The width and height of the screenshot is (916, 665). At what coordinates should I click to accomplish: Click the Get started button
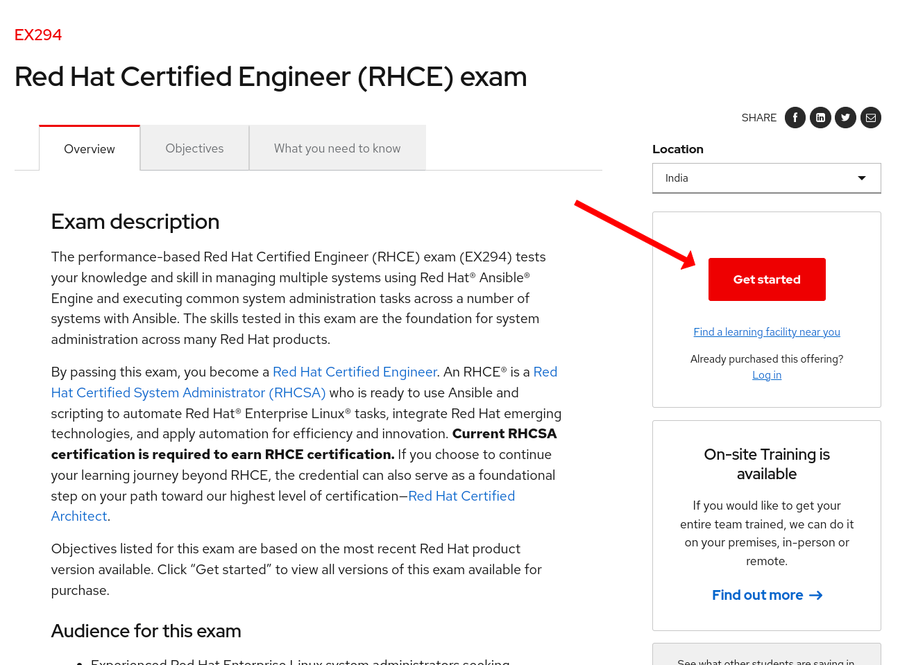(x=767, y=279)
